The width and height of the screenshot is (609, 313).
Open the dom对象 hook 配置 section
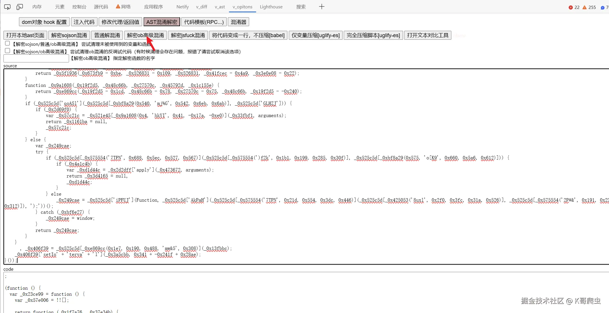click(x=44, y=22)
